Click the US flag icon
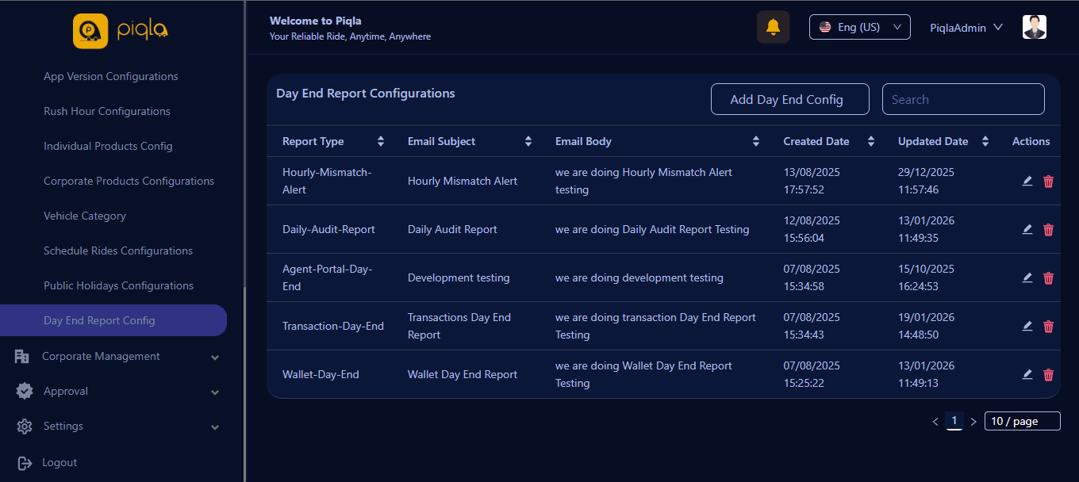The width and height of the screenshot is (1079, 482). [x=825, y=27]
